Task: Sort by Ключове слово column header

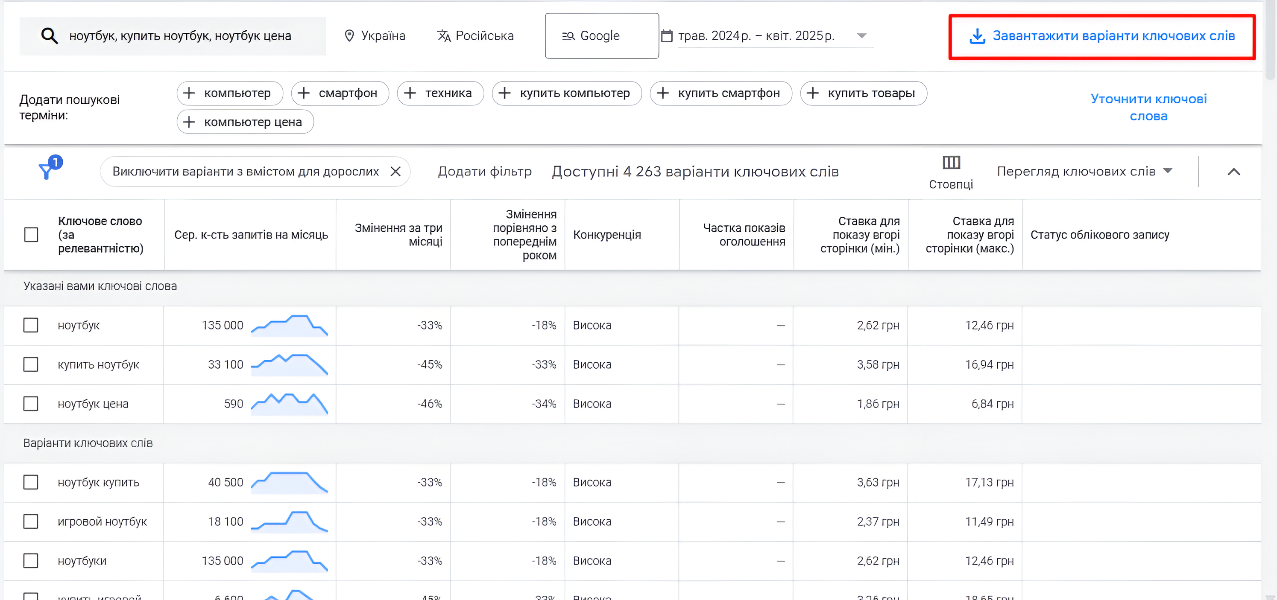Action: [100, 234]
